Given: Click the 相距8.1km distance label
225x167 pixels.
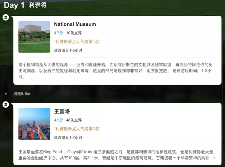Looking at the screenshot, I should [x=22, y=94].
